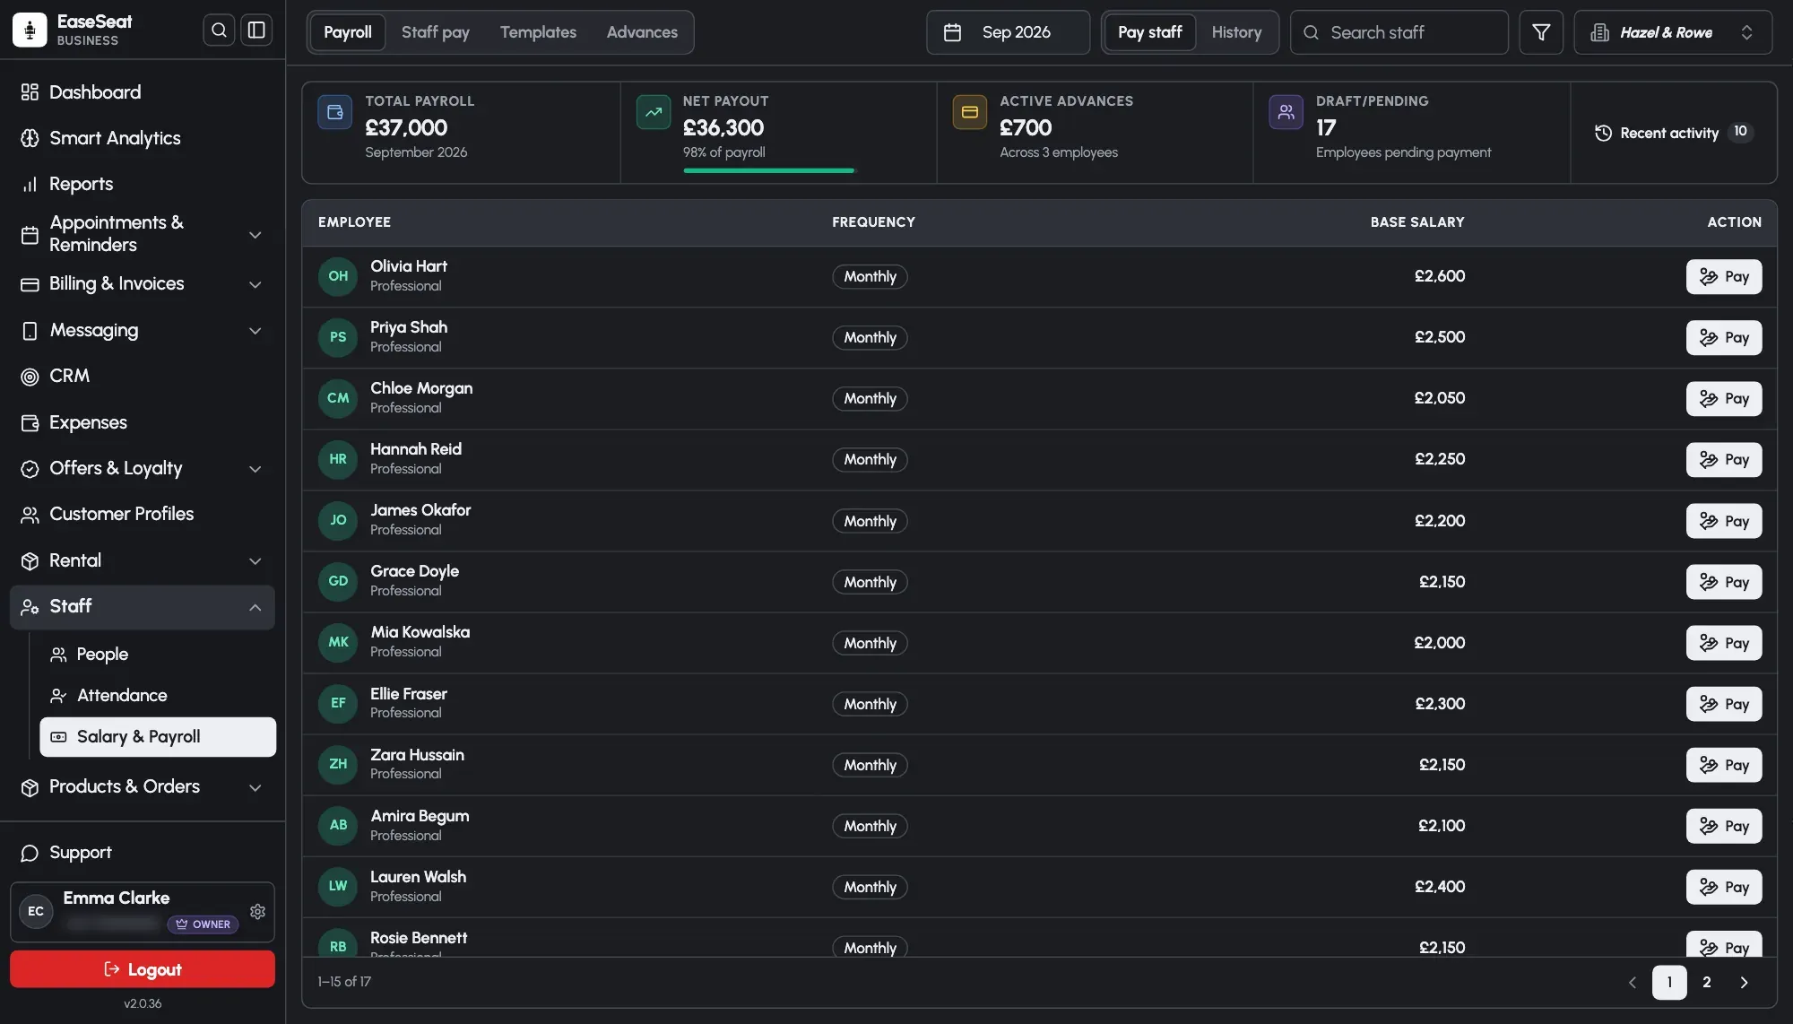This screenshot has width=1793, height=1024.
Task: Open Recent activity panel
Action: point(1674,133)
